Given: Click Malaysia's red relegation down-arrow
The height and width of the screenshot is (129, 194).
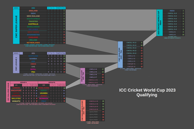Looking at the screenshot, I should (37, 98).
